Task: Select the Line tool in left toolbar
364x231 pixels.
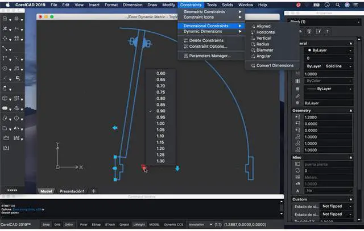Action: [x=5, y=48]
